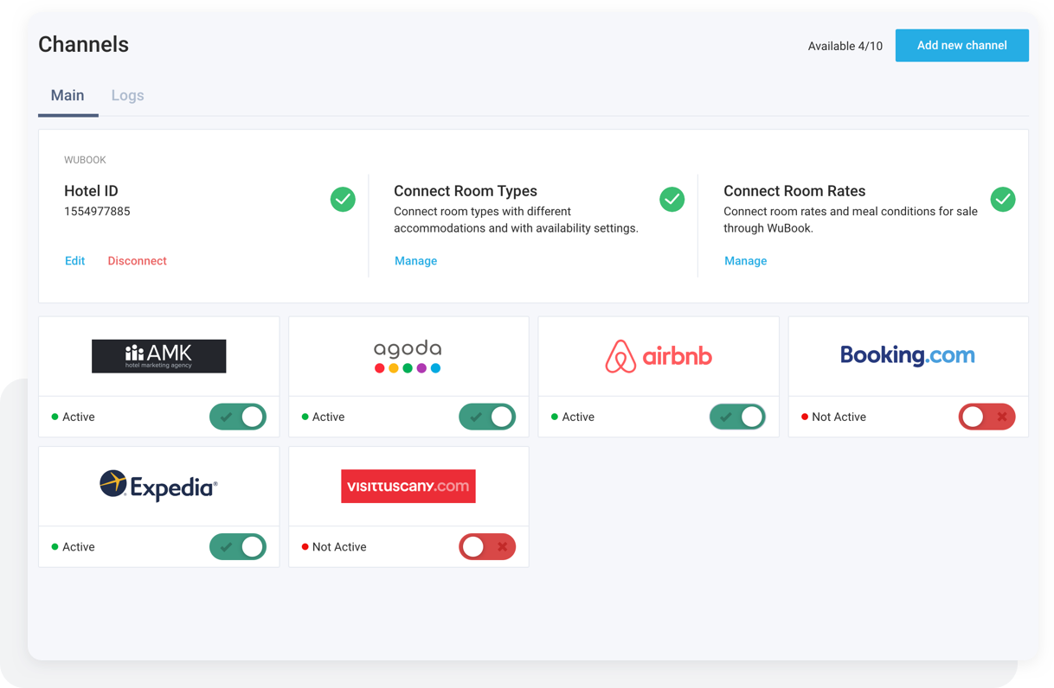Deactivate the Expedia channel toggle
The width and height of the screenshot is (1054, 688).
[238, 546]
